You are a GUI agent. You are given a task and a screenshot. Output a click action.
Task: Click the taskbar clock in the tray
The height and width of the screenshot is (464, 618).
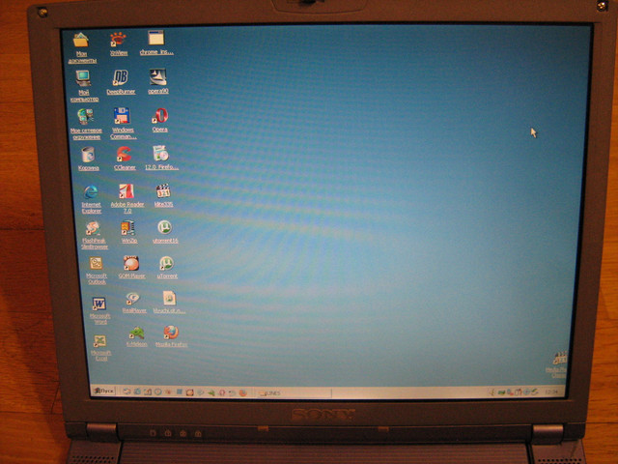tap(551, 392)
